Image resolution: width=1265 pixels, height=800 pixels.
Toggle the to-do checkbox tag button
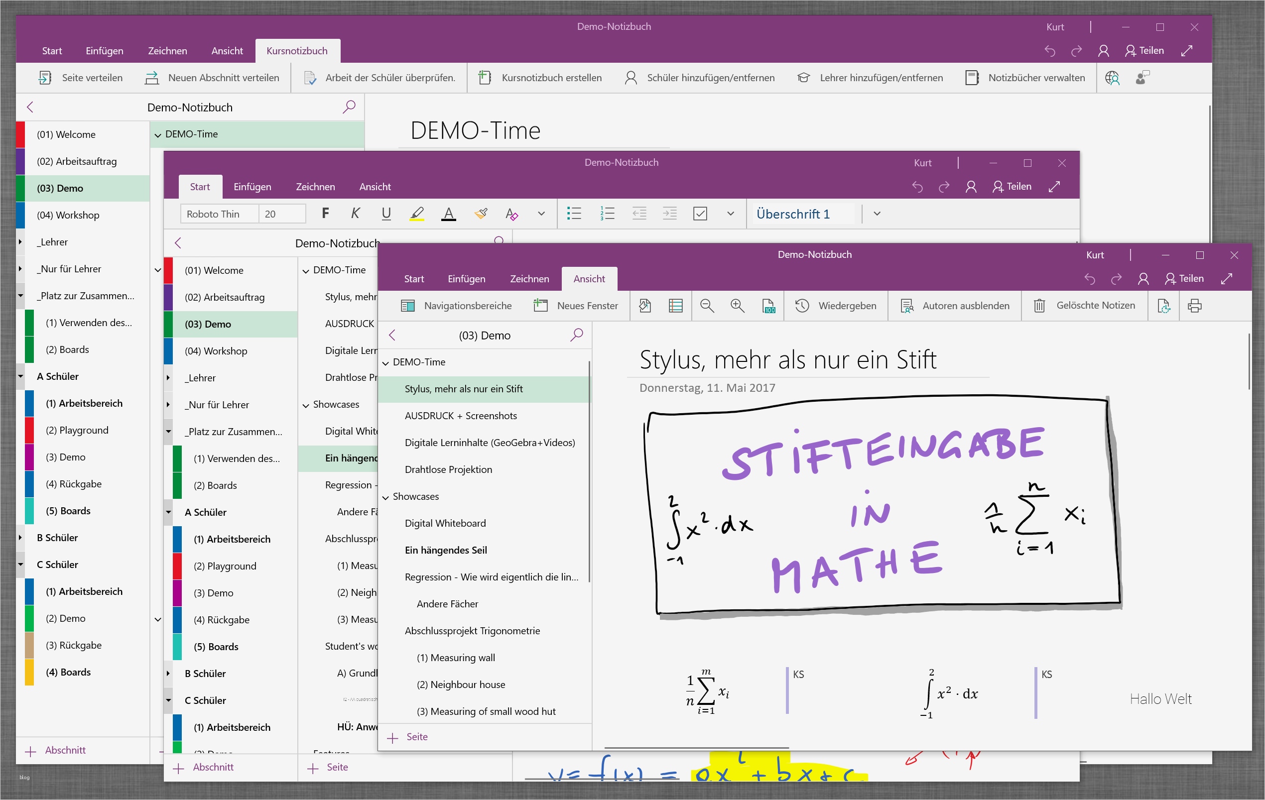coord(700,214)
